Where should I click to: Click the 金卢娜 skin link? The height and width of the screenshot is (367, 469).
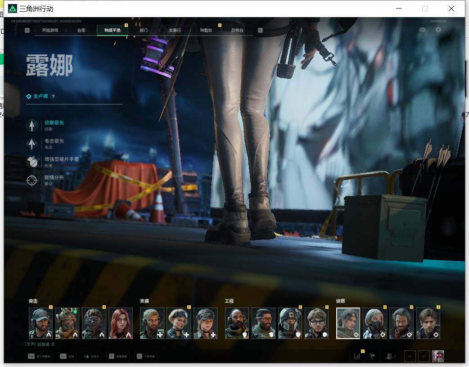41,96
